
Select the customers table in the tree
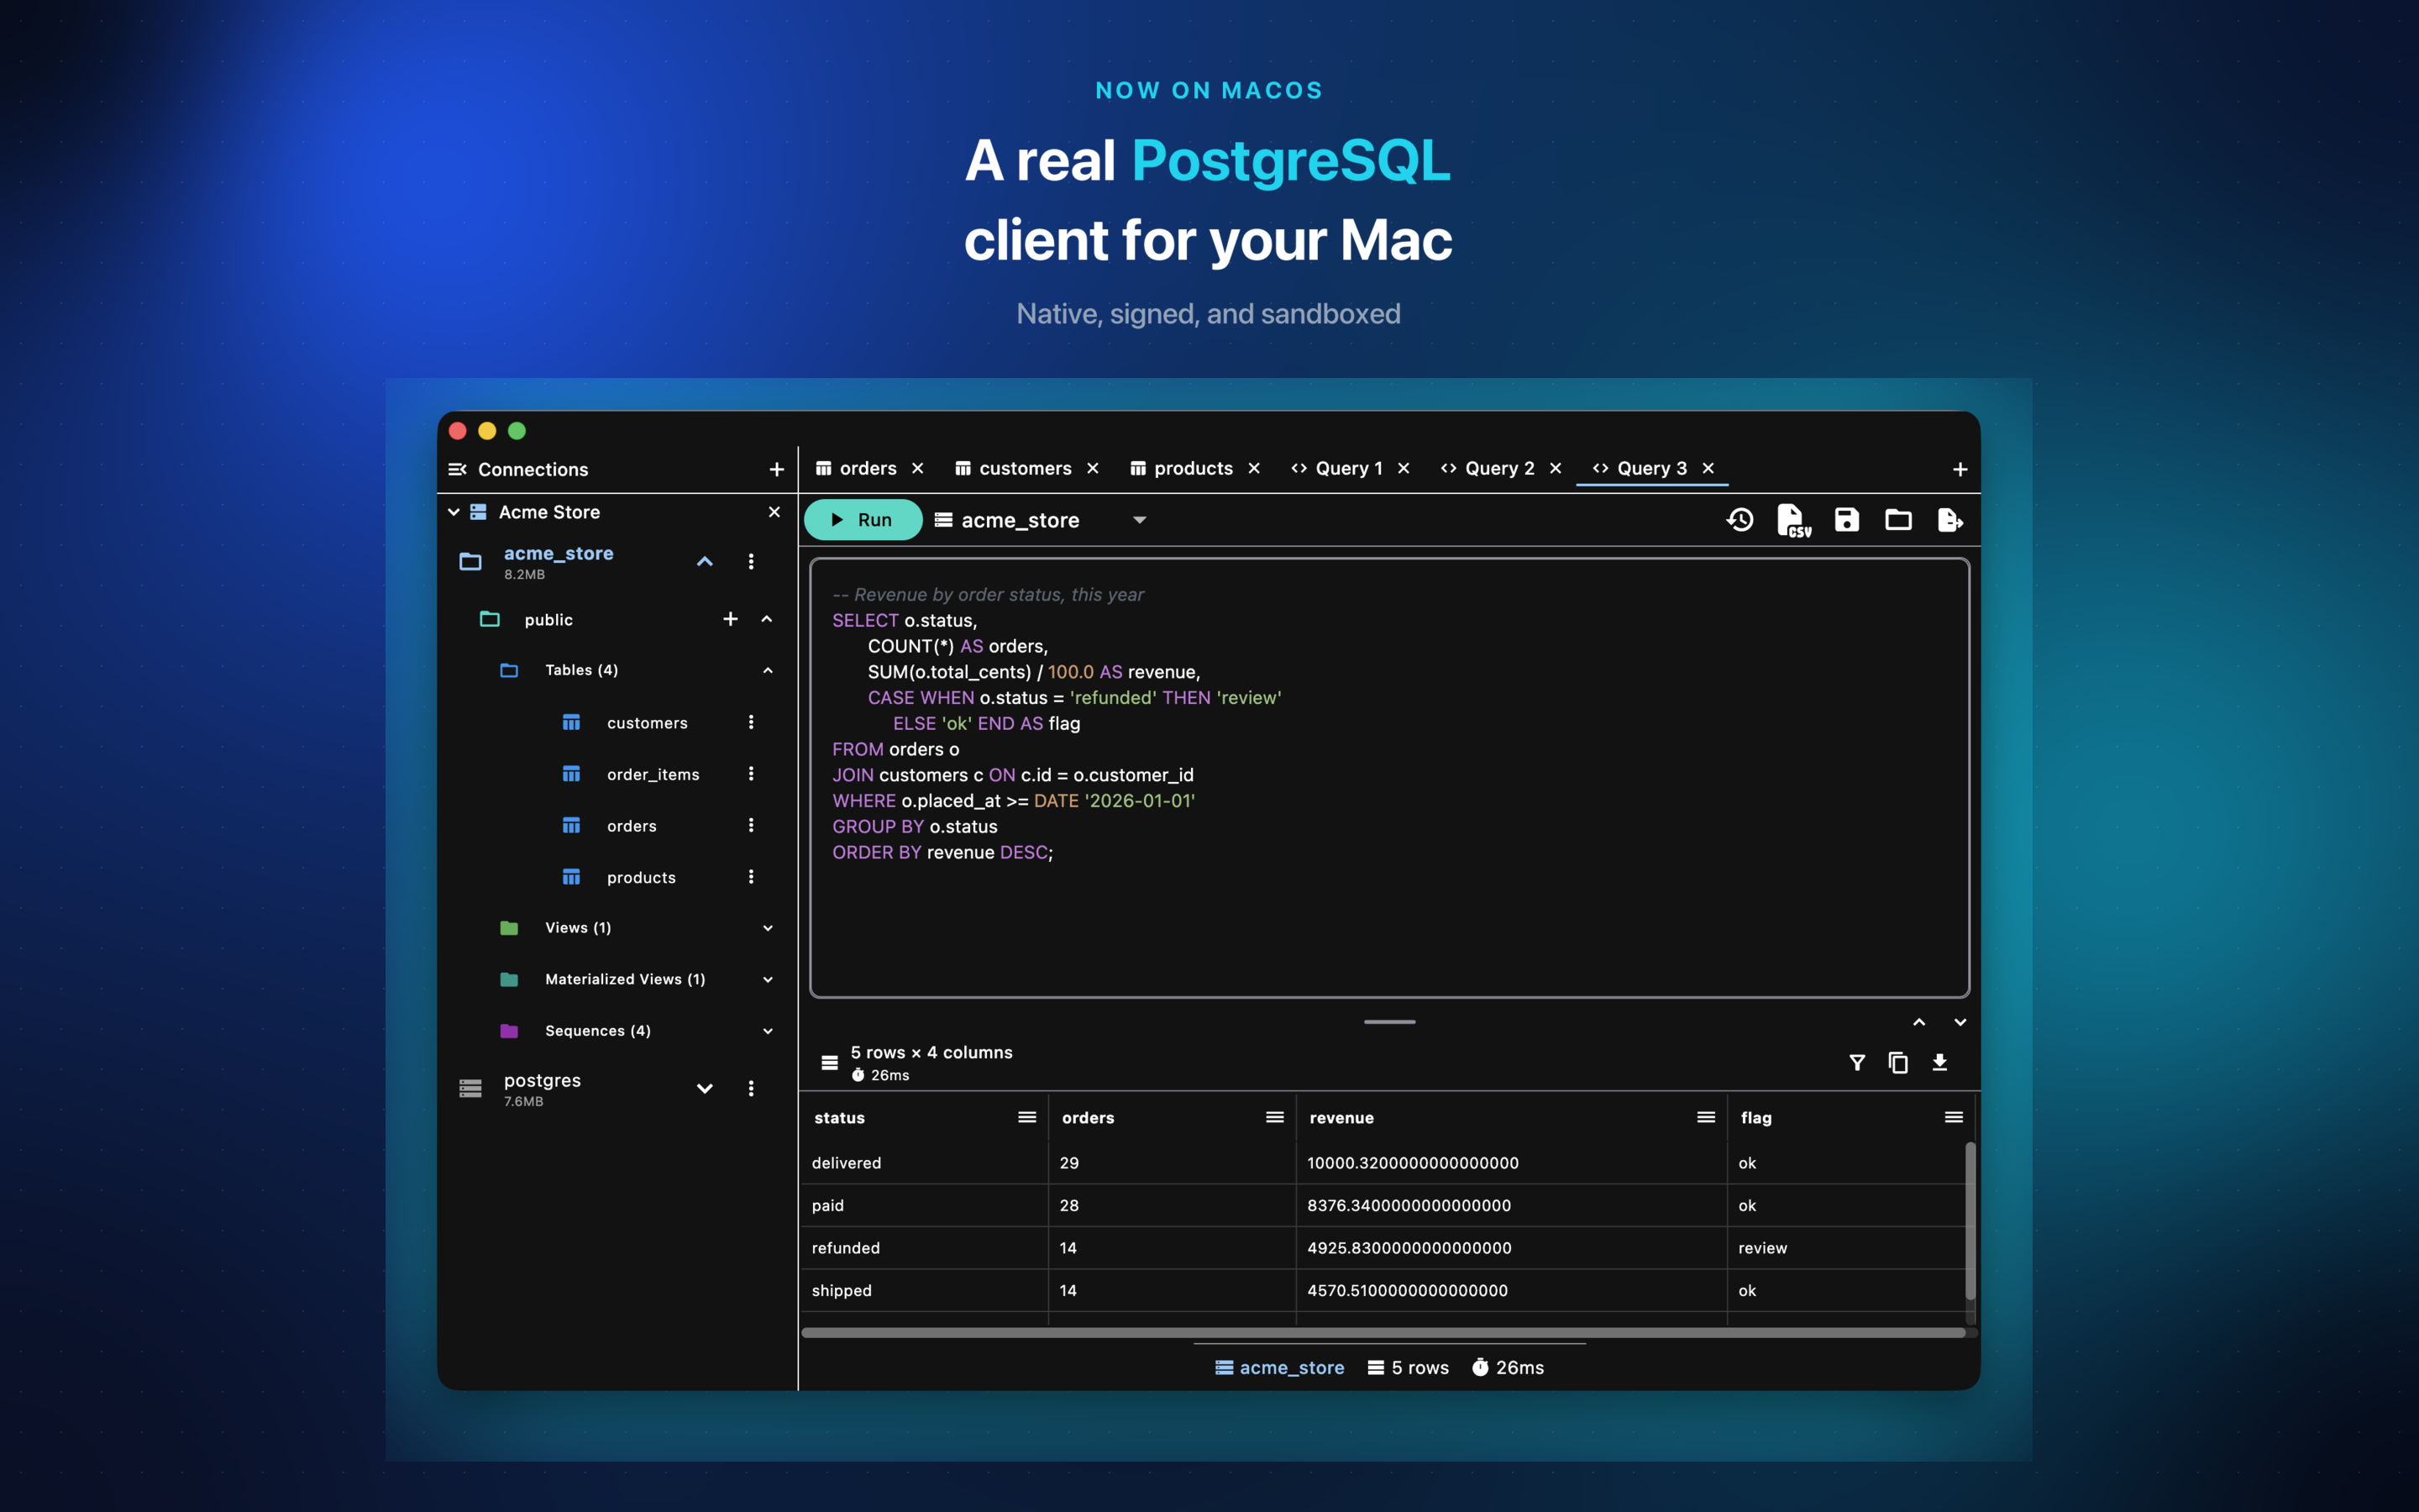pyautogui.click(x=647, y=723)
